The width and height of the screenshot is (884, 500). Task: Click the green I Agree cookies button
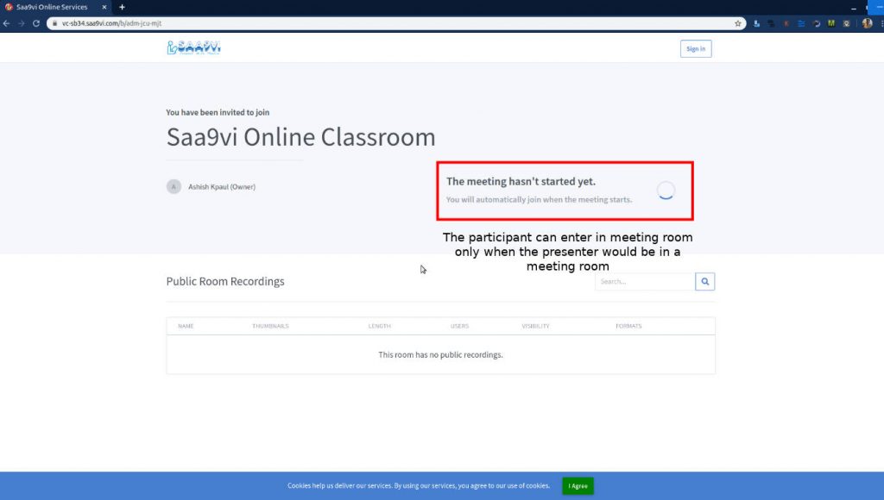[578, 486]
